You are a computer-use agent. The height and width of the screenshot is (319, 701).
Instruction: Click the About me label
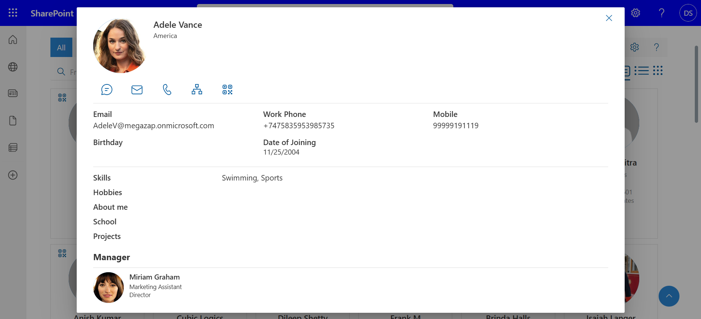[x=110, y=207]
